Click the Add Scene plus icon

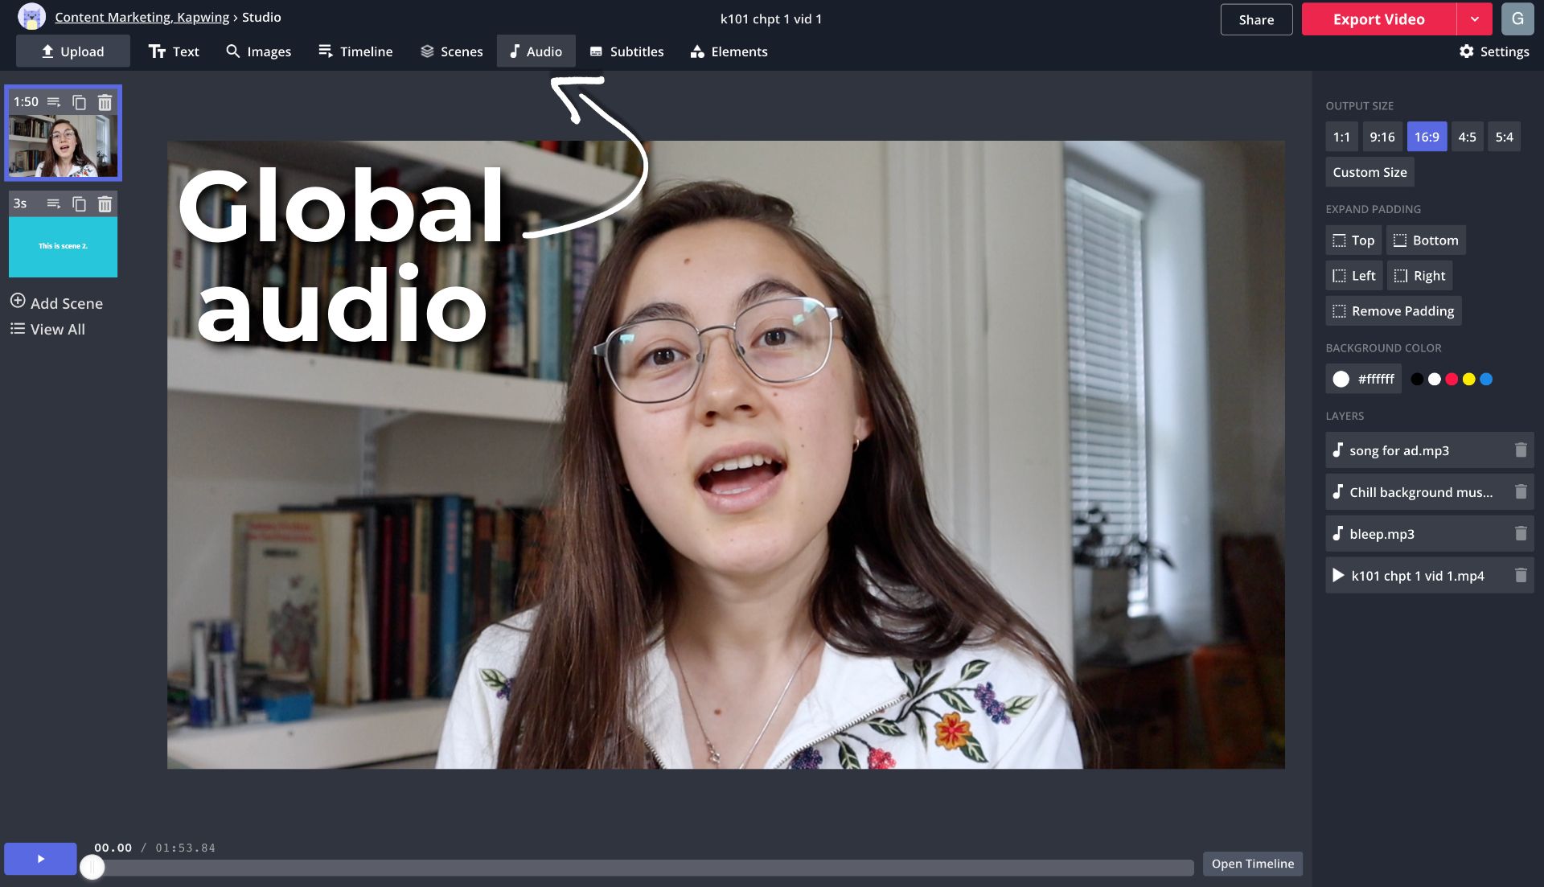[x=18, y=302]
